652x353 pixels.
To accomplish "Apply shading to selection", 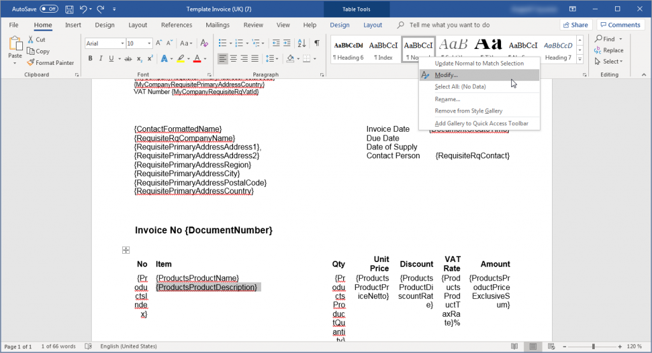I will [290, 59].
